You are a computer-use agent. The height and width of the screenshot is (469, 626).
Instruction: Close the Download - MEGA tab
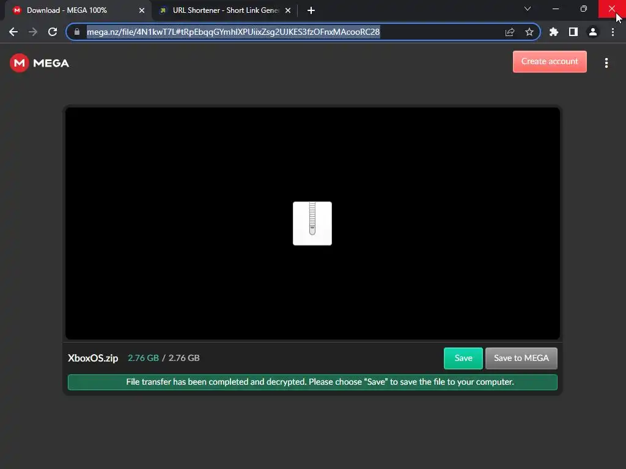point(142,10)
